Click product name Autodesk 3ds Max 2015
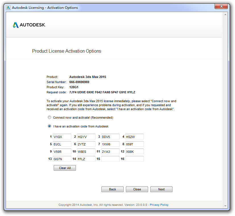This screenshot has width=235, height=216. tap(88, 77)
